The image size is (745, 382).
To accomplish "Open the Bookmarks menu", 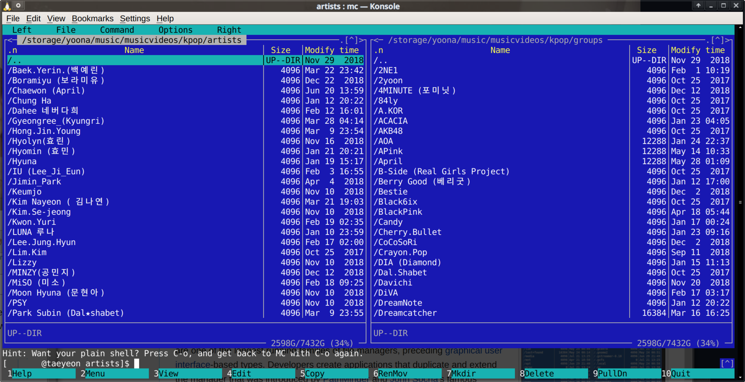I will coord(92,19).
